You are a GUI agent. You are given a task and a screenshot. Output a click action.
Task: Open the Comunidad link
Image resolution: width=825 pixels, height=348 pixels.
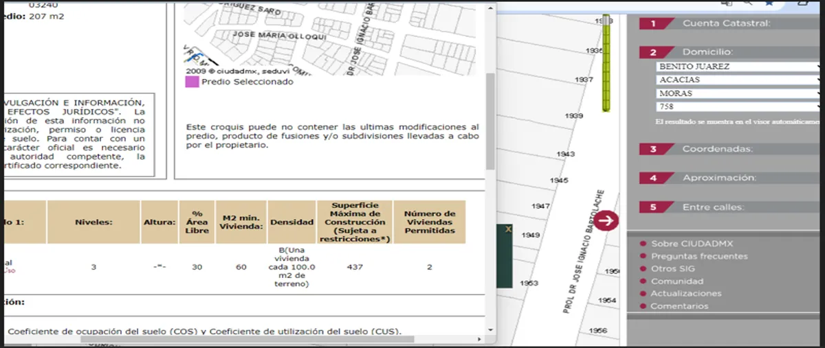[677, 281]
